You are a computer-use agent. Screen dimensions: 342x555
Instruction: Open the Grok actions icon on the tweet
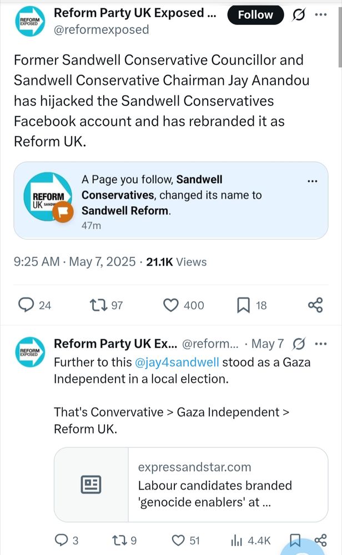(x=299, y=15)
